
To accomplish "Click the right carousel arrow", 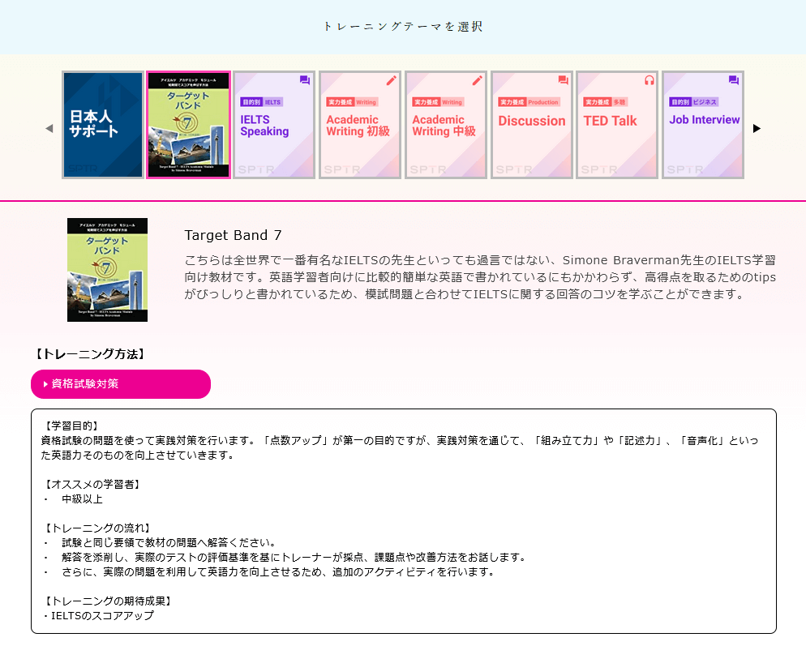I will click(x=757, y=129).
